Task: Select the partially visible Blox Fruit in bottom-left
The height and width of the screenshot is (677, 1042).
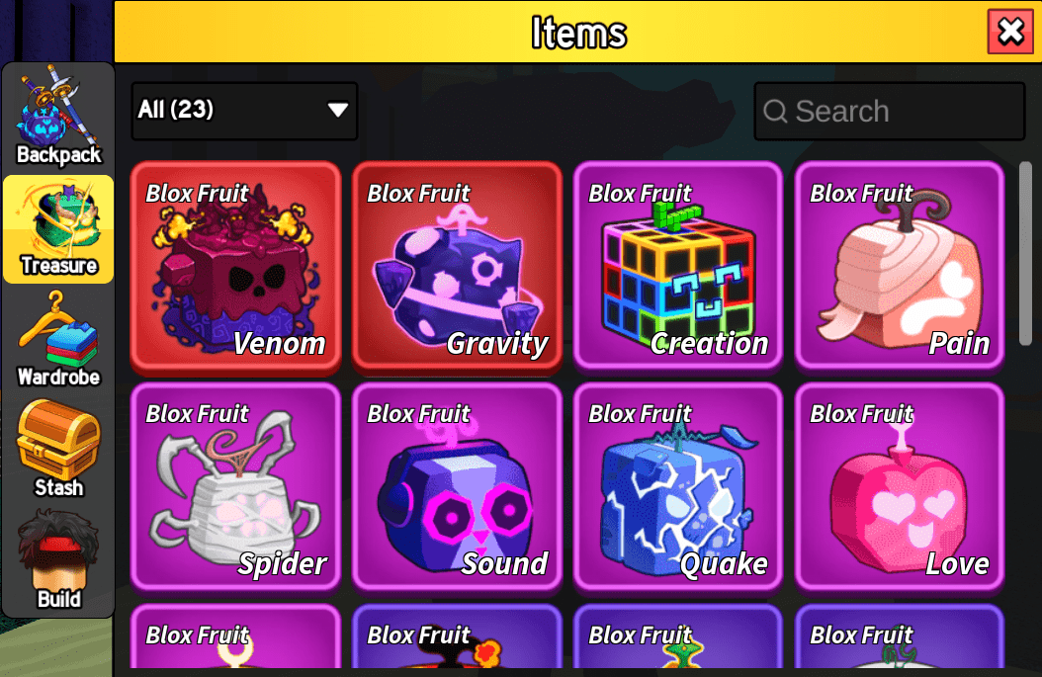Action: tap(236, 636)
